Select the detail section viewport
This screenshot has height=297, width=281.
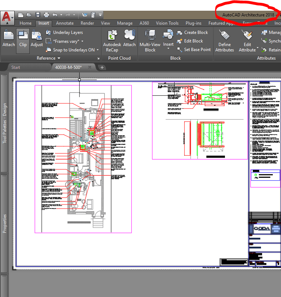click(200, 121)
